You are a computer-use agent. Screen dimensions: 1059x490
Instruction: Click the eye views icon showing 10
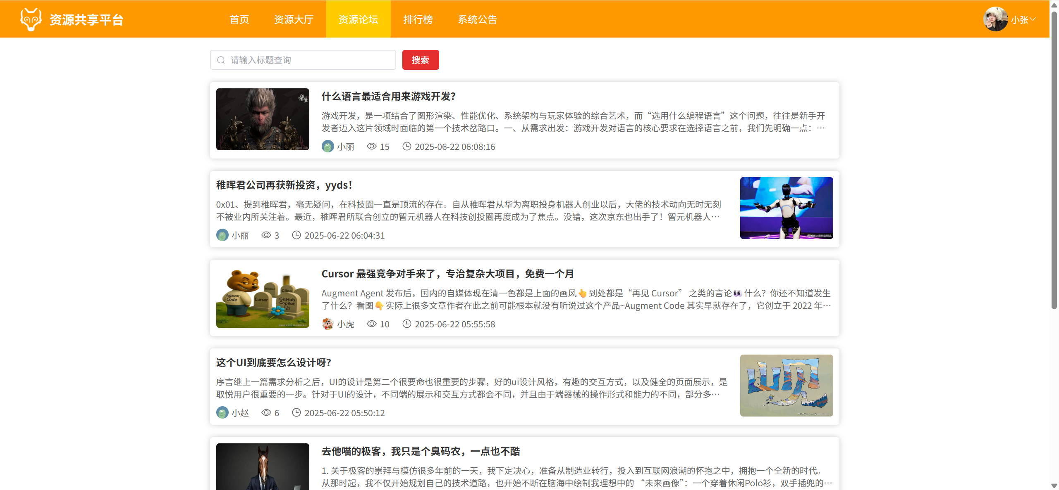371,324
